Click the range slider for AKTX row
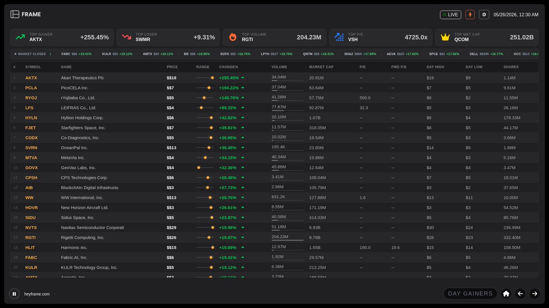 205,78
